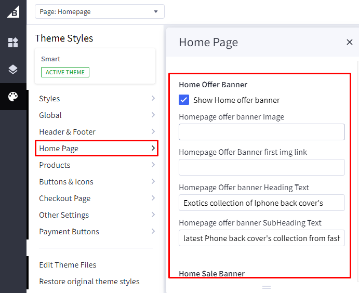359x293 pixels.
Task: Select the theme styles palette icon
Action: (13, 97)
